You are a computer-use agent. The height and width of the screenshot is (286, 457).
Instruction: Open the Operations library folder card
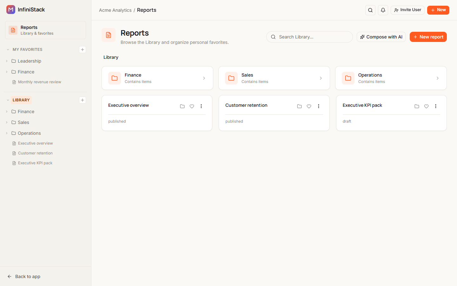(391, 78)
